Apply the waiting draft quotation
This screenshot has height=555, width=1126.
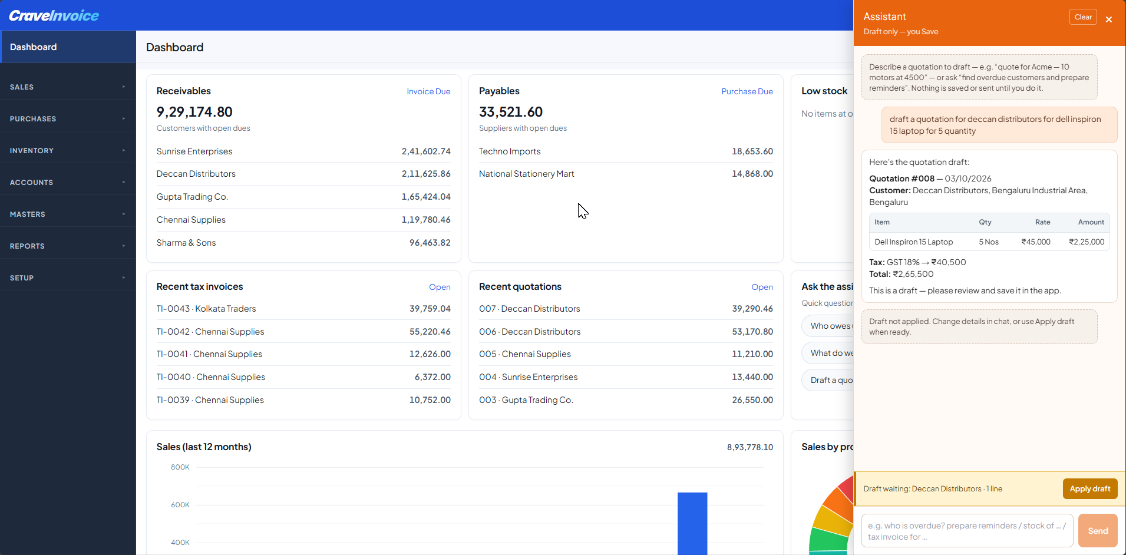click(1090, 488)
